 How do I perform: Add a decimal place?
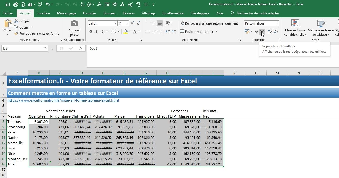click(x=270, y=31)
